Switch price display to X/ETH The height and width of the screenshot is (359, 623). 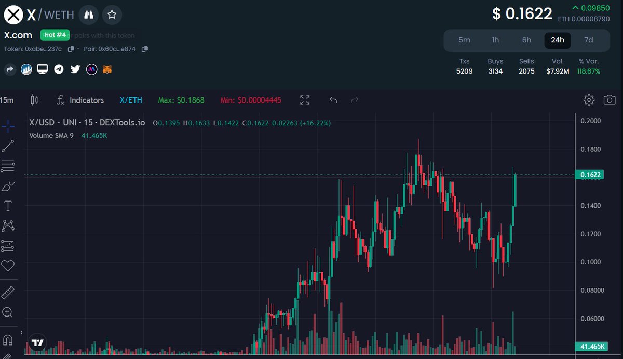click(131, 100)
